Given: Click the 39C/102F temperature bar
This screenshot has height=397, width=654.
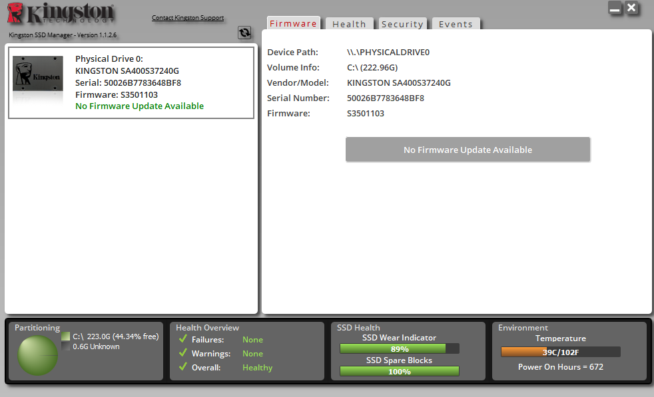Looking at the screenshot, I should coord(561,352).
